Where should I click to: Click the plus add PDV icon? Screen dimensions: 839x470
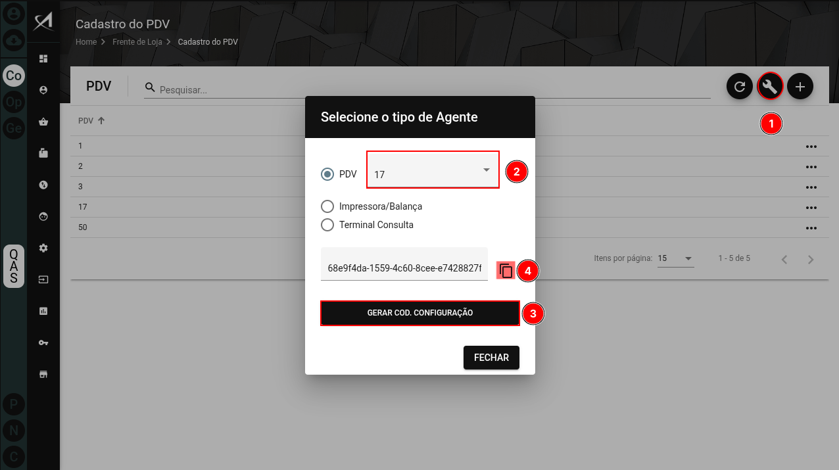(800, 86)
